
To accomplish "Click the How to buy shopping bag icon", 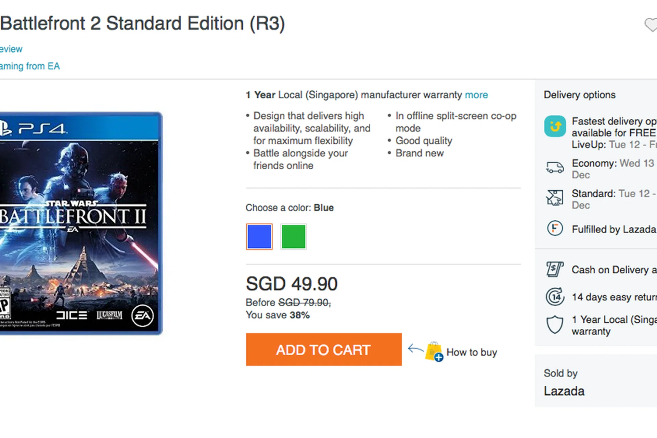I will pos(434,351).
